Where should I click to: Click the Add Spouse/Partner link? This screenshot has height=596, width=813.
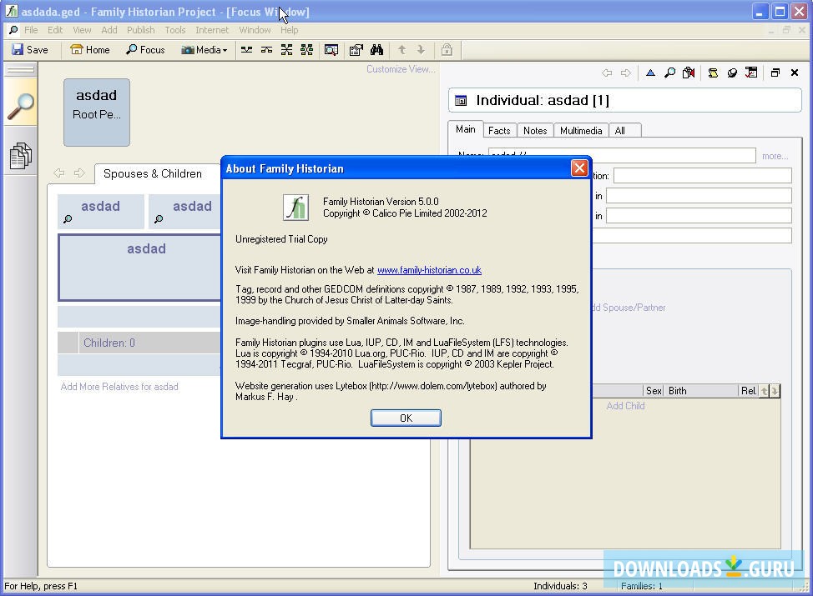629,308
